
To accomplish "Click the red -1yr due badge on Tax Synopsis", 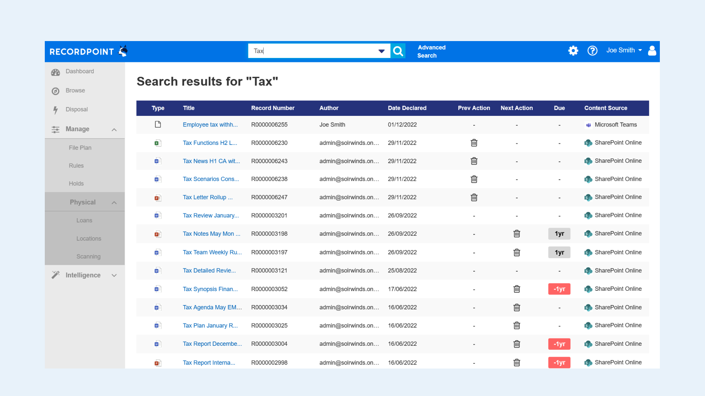I will pyautogui.click(x=559, y=289).
